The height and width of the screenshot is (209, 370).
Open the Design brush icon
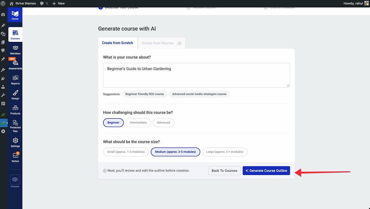coord(15,95)
